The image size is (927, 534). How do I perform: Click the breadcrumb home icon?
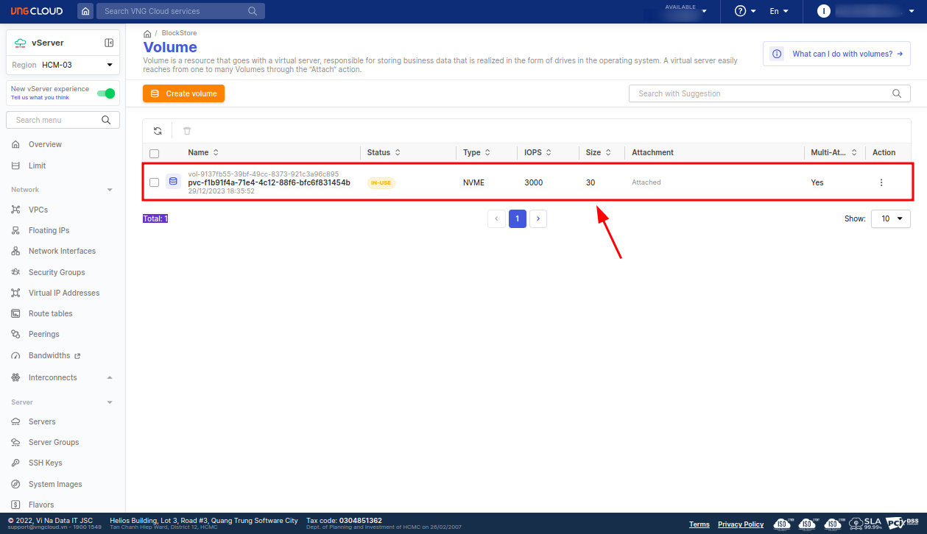pos(147,34)
